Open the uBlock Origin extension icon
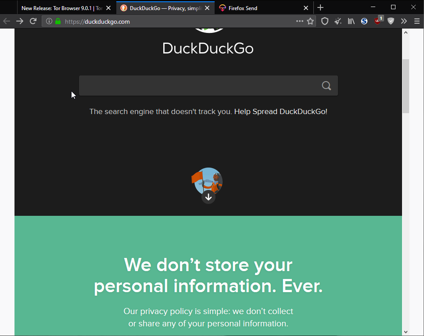This screenshot has height=336, width=424. click(x=378, y=21)
